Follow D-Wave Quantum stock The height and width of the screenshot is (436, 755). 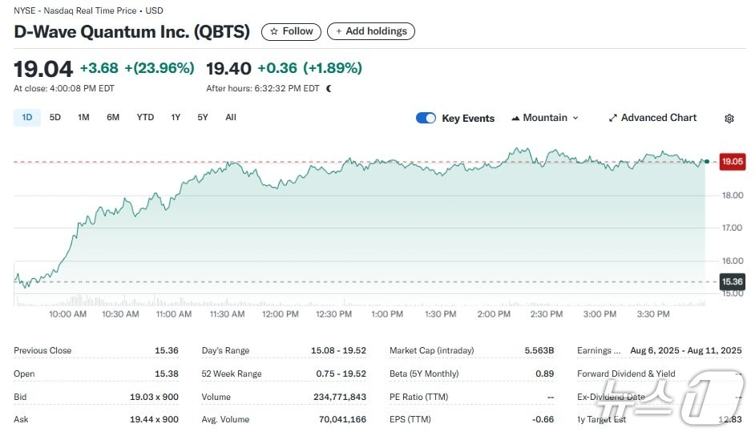[x=291, y=31]
